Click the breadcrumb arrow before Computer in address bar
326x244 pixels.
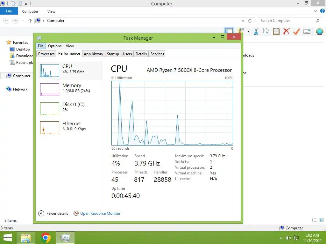tap(43, 21)
